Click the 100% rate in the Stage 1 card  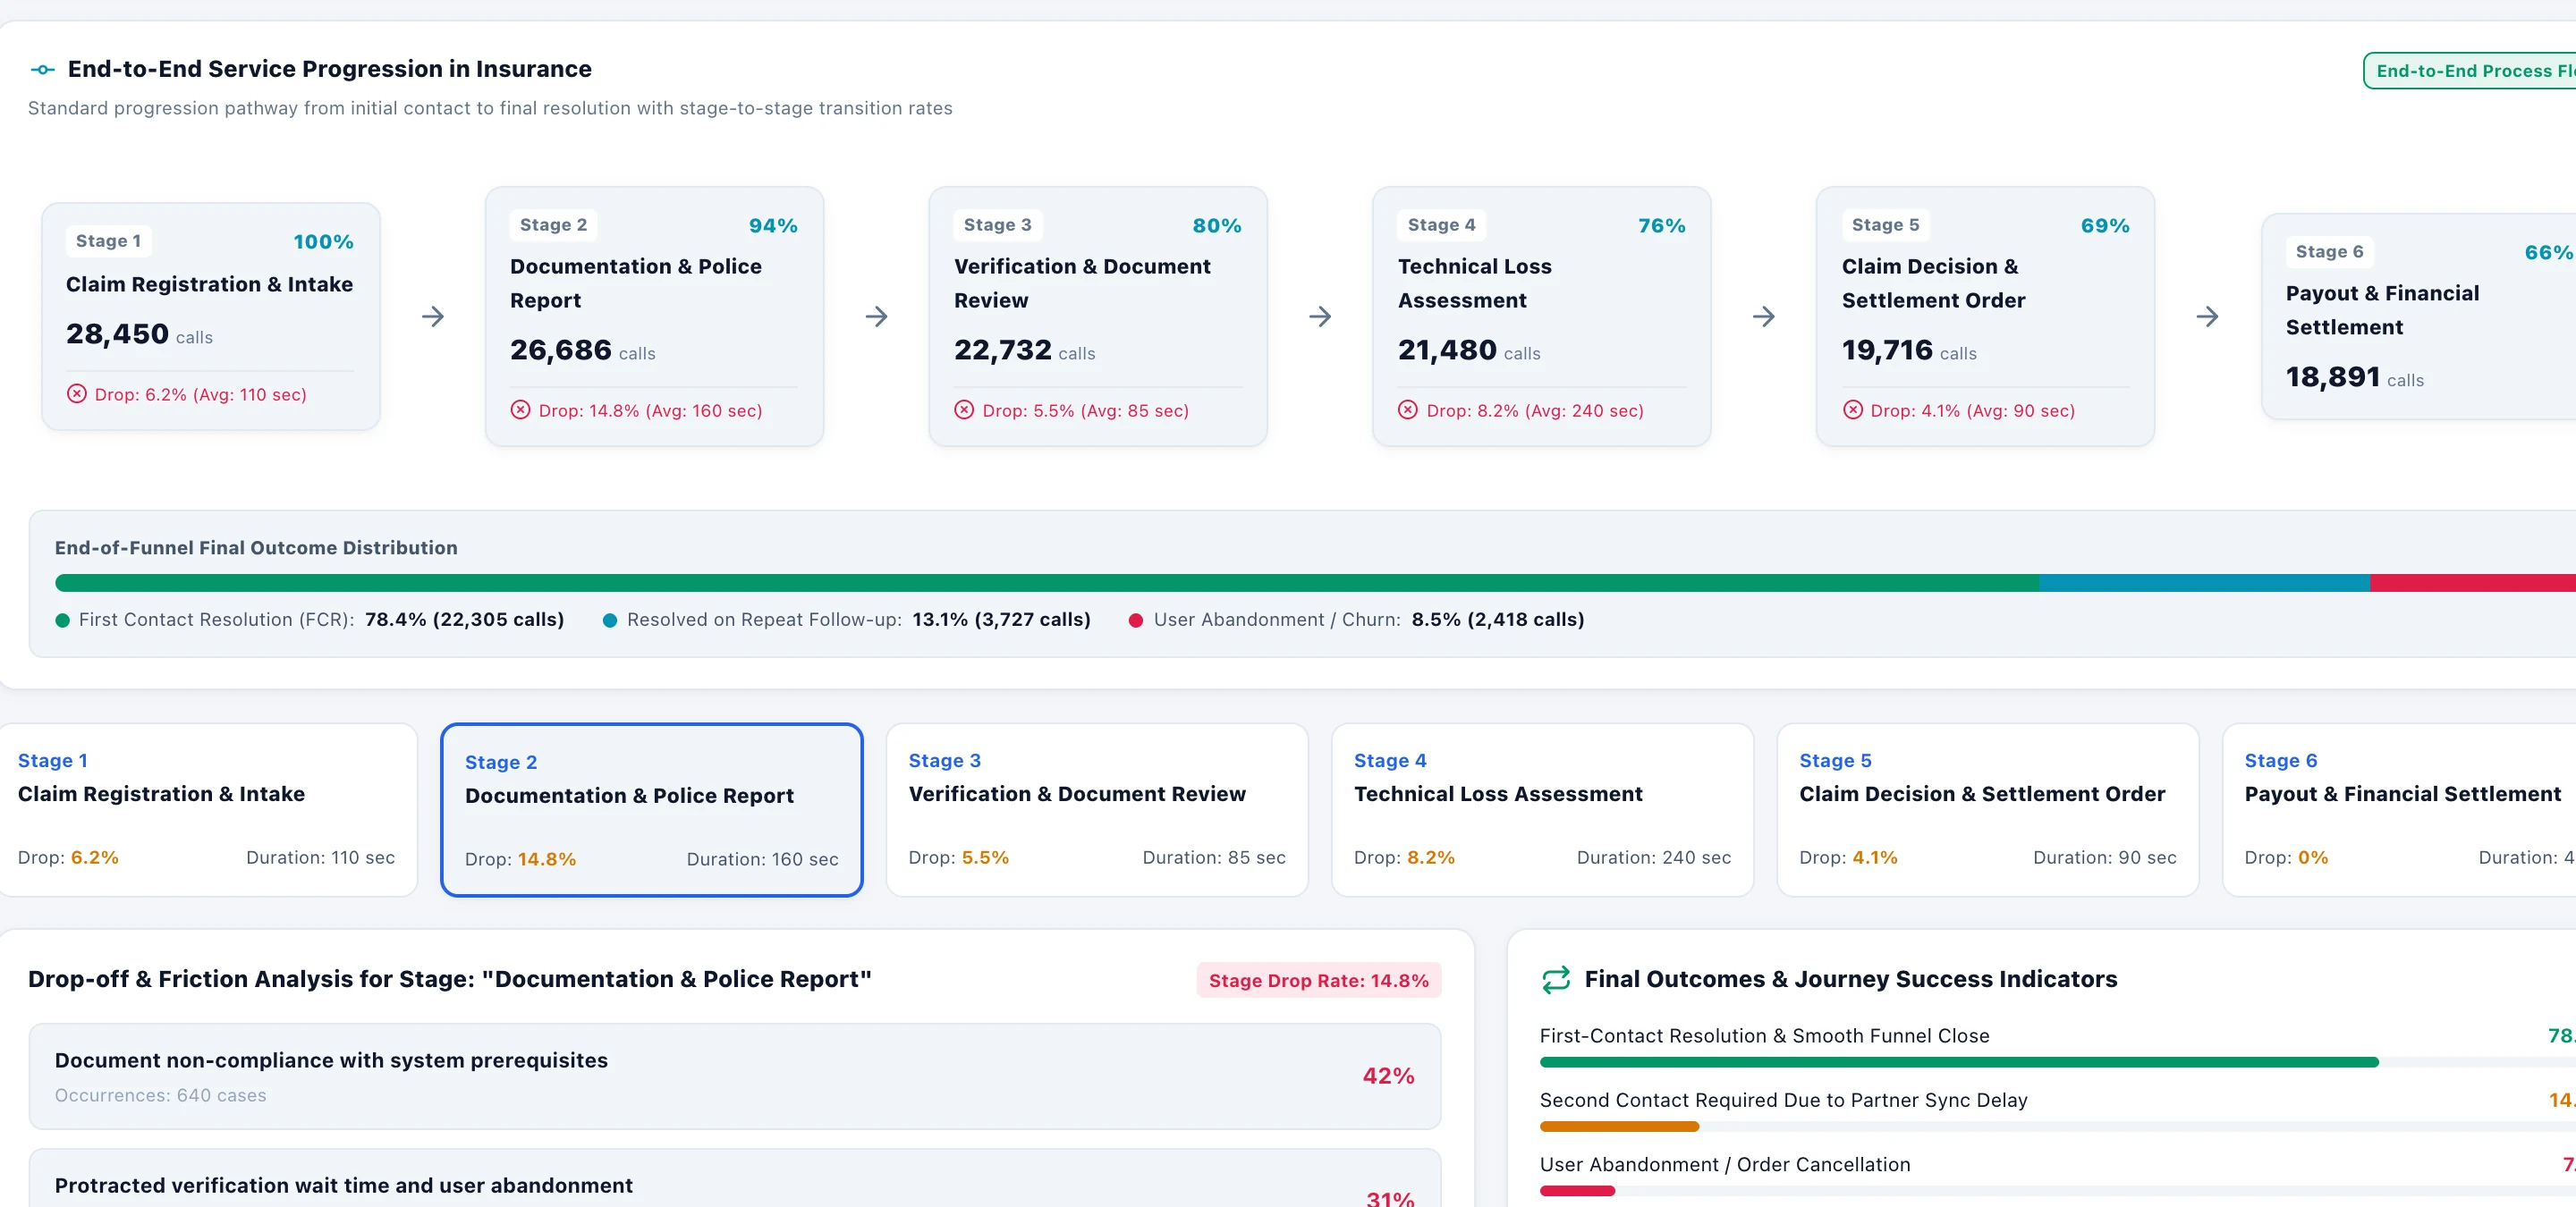323,241
